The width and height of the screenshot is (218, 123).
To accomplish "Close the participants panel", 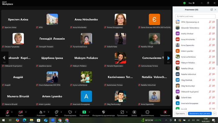I will [x=216, y=10].
